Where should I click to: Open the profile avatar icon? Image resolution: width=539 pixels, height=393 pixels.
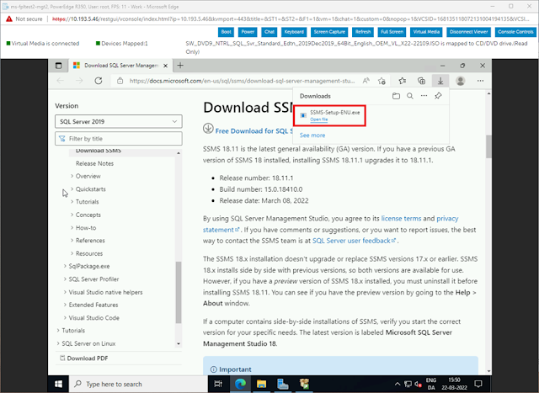point(461,81)
